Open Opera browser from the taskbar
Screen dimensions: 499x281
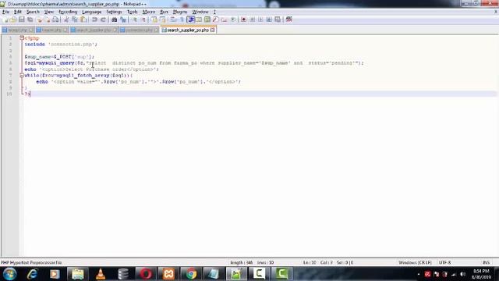click(x=146, y=274)
